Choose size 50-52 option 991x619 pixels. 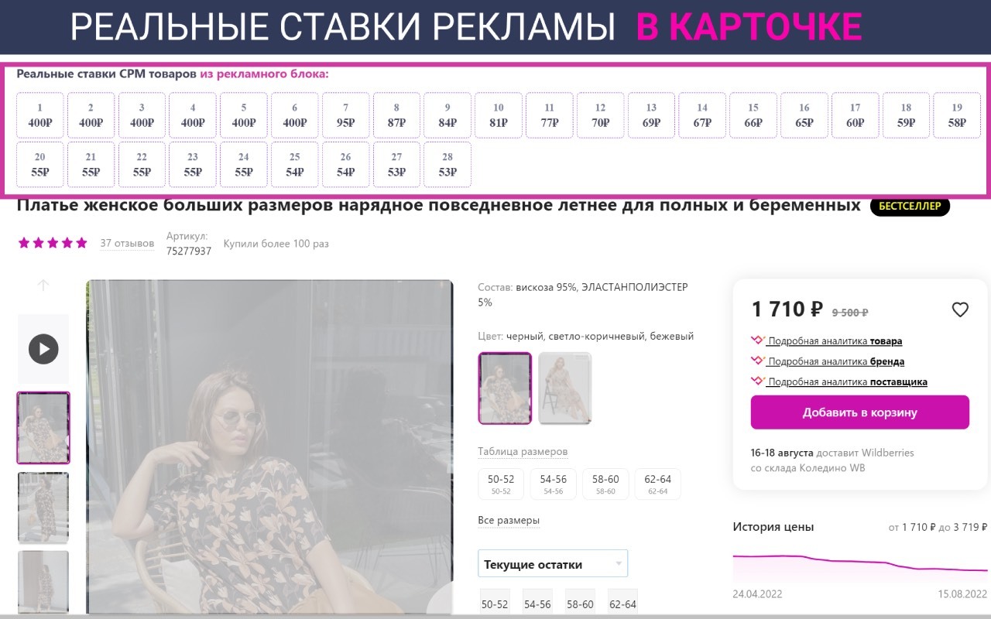click(501, 484)
